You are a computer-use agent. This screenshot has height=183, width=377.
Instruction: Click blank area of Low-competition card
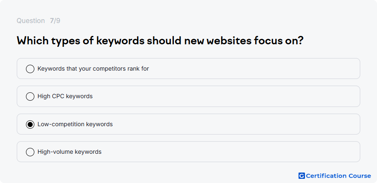(235, 124)
